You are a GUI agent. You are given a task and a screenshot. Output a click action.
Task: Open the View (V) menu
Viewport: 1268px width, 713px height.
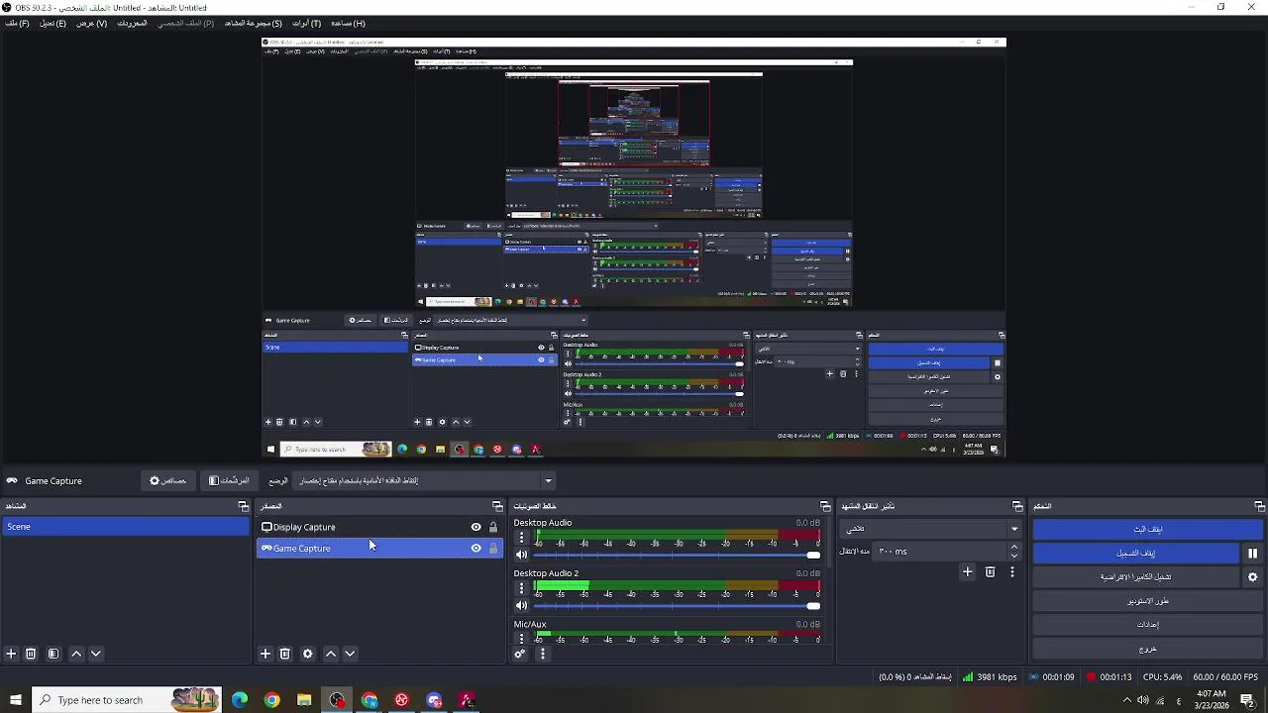coord(91,23)
